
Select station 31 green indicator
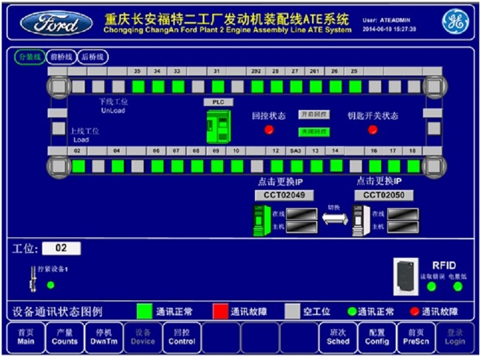click(218, 87)
